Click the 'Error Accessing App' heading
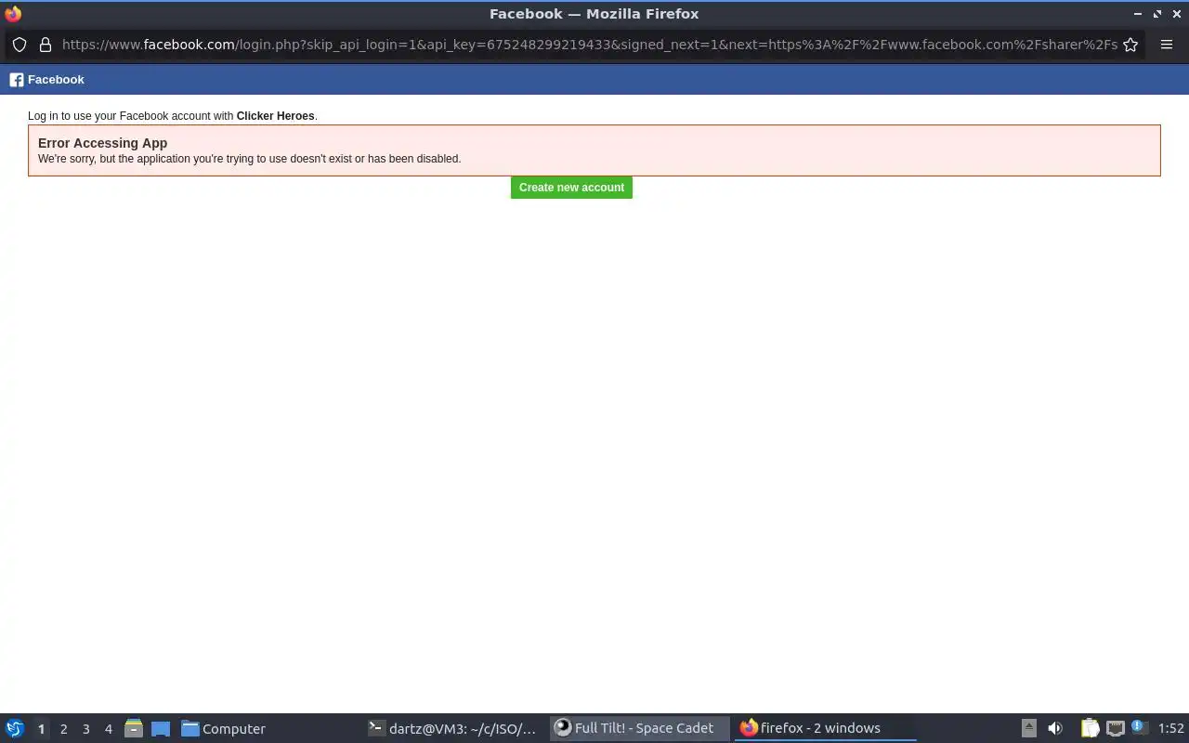Image resolution: width=1189 pixels, height=743 pixels. (x=102, y=143)
